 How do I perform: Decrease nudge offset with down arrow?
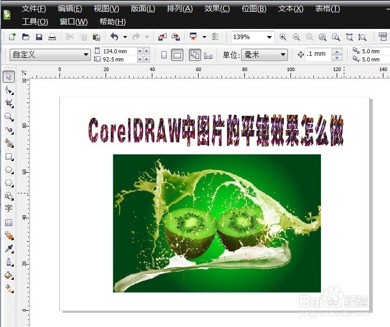point(337,58)
